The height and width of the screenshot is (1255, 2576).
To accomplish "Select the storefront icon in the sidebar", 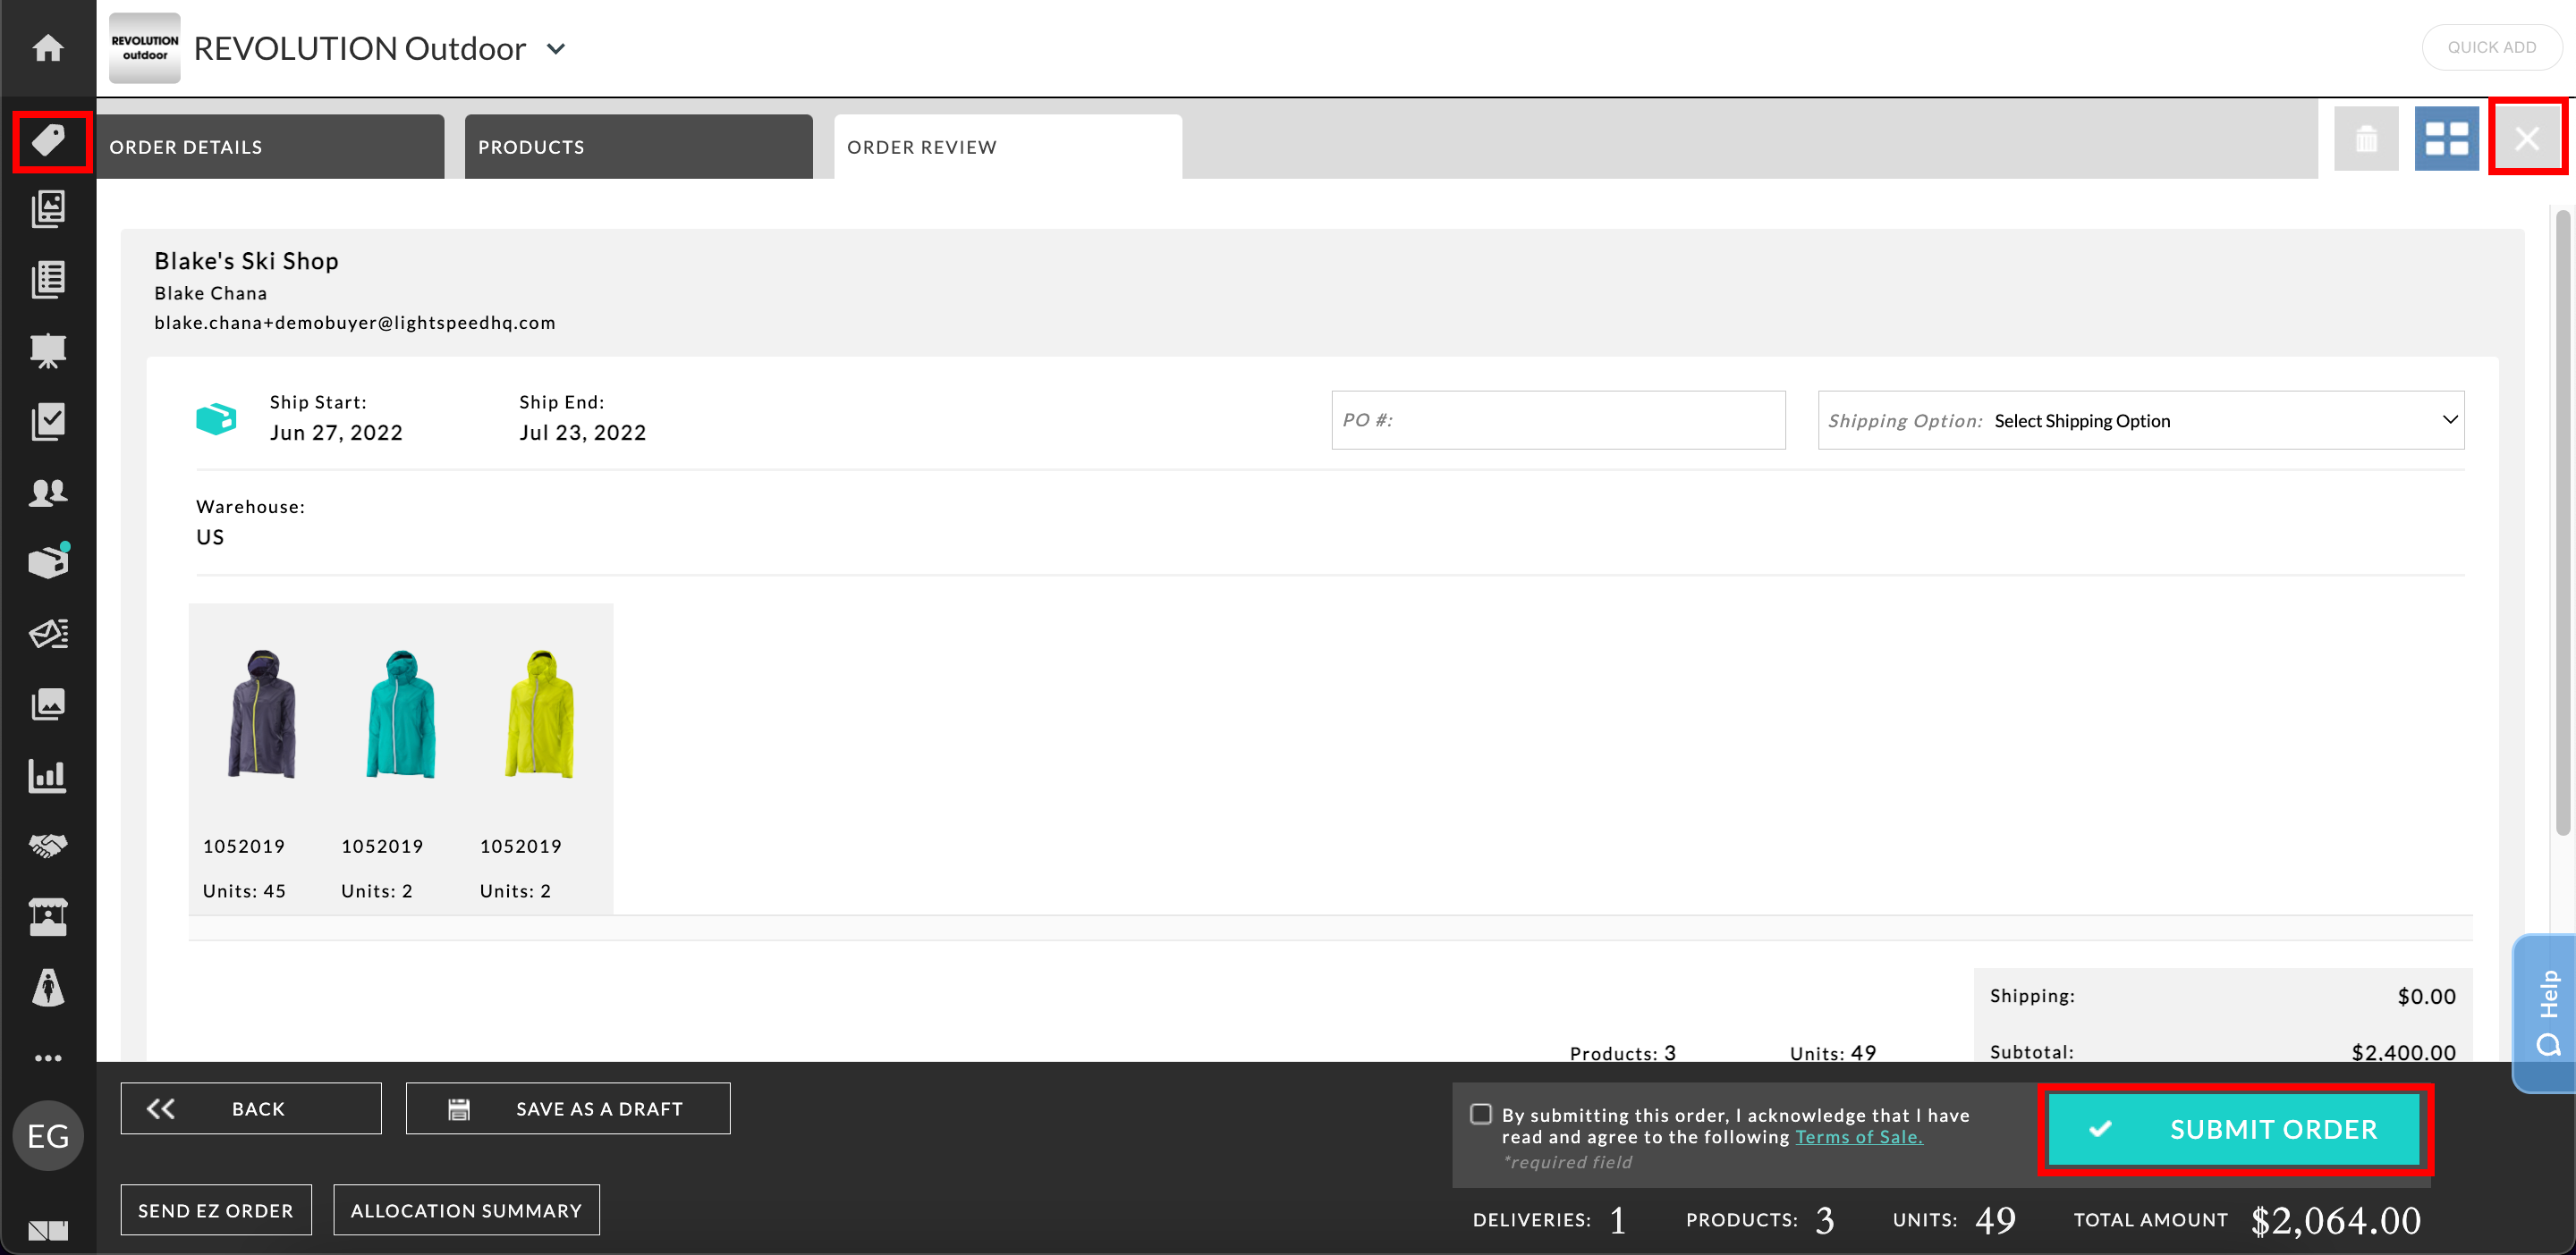I will click(49, 917).
